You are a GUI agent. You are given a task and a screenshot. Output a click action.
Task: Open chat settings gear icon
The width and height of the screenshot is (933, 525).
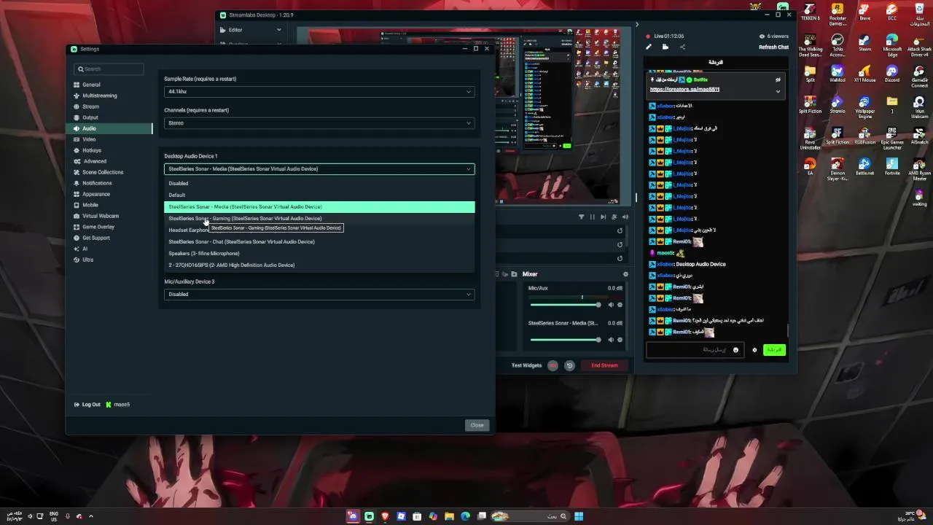pos(754,350)
